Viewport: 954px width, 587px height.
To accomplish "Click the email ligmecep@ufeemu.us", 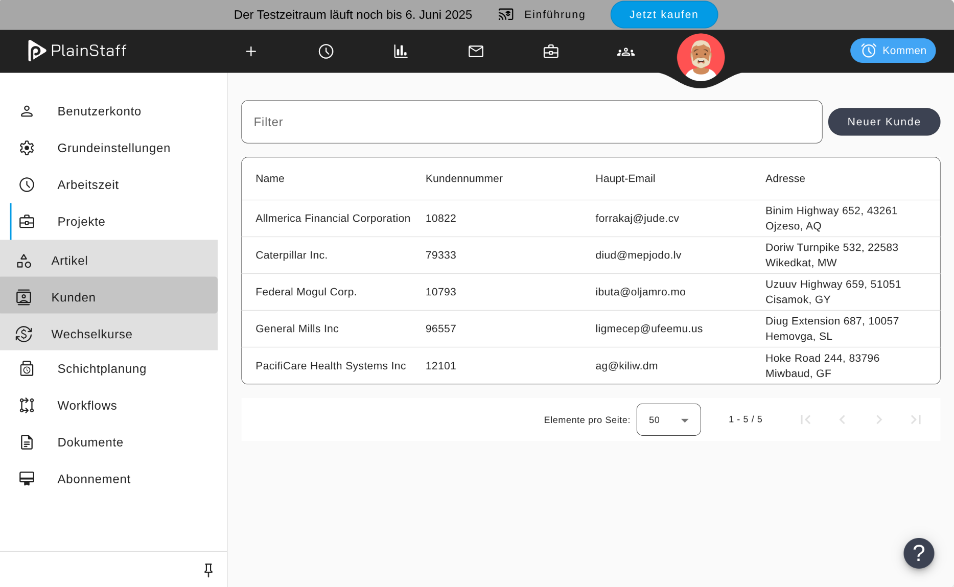I will click(x=649, y=328).
